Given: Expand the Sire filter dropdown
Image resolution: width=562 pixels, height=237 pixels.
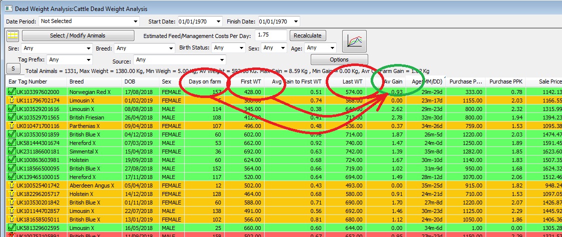Looking at the screenshot, I should point(89,48).
